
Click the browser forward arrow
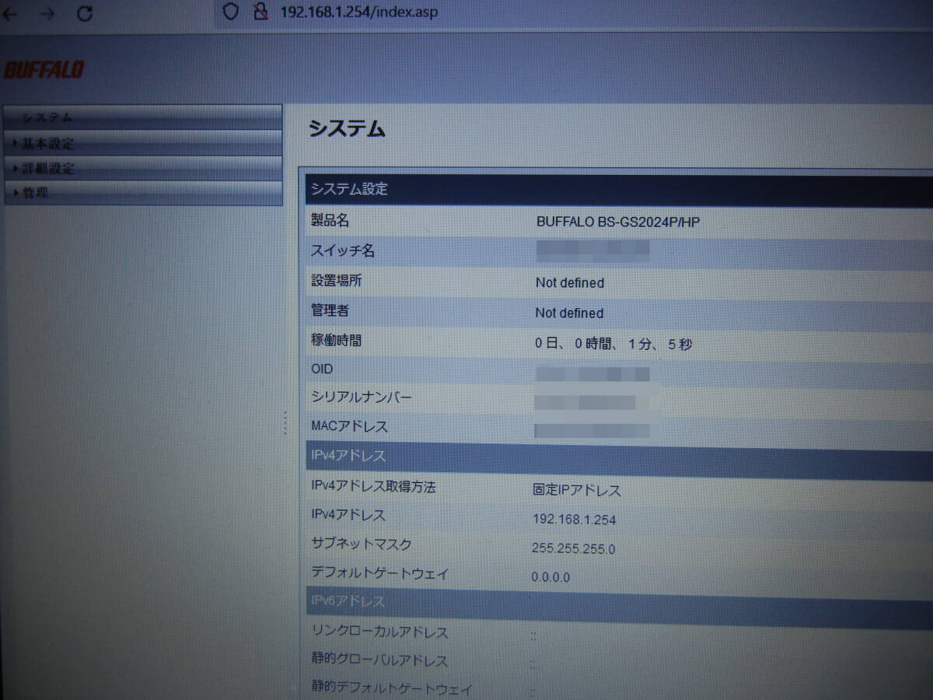tap(47, 13)
